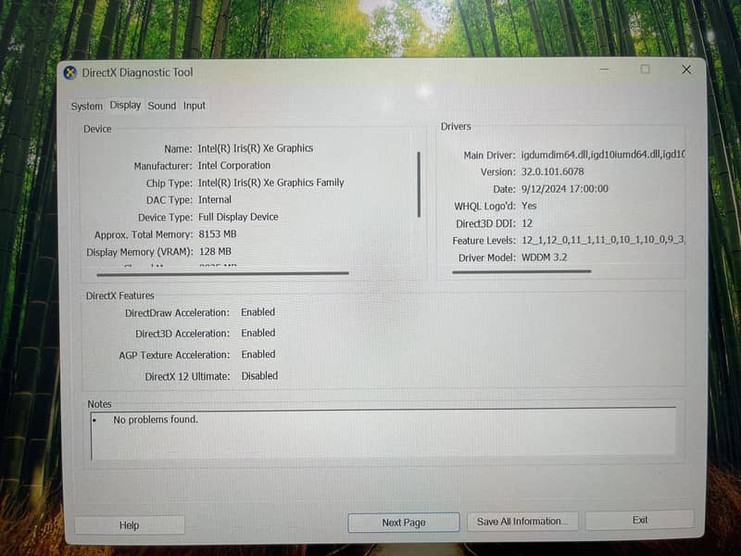
Task: Click the Full Display Device value
Action: 238,217
